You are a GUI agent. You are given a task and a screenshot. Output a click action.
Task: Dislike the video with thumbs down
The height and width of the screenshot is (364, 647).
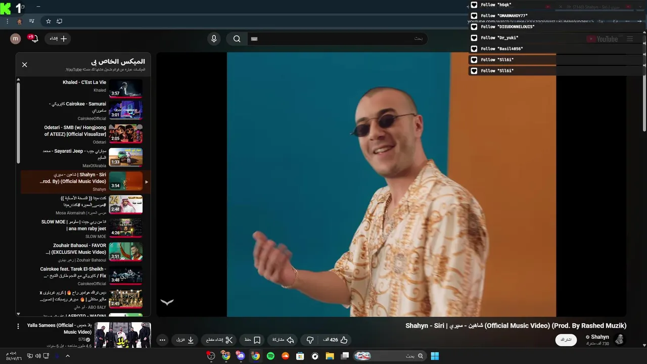coord(310,340)
